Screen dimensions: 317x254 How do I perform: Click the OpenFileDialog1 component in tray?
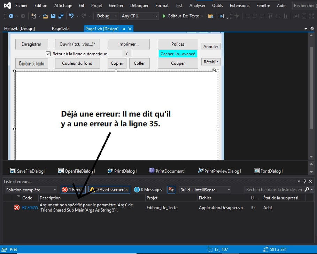pos(76,171)
